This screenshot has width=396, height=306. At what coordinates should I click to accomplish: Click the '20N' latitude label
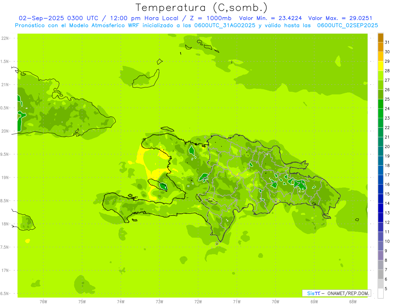(x=6, y=131)
